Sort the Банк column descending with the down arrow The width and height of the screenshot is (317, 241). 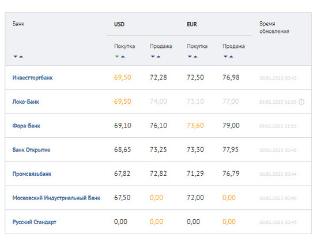click(16, 57)
